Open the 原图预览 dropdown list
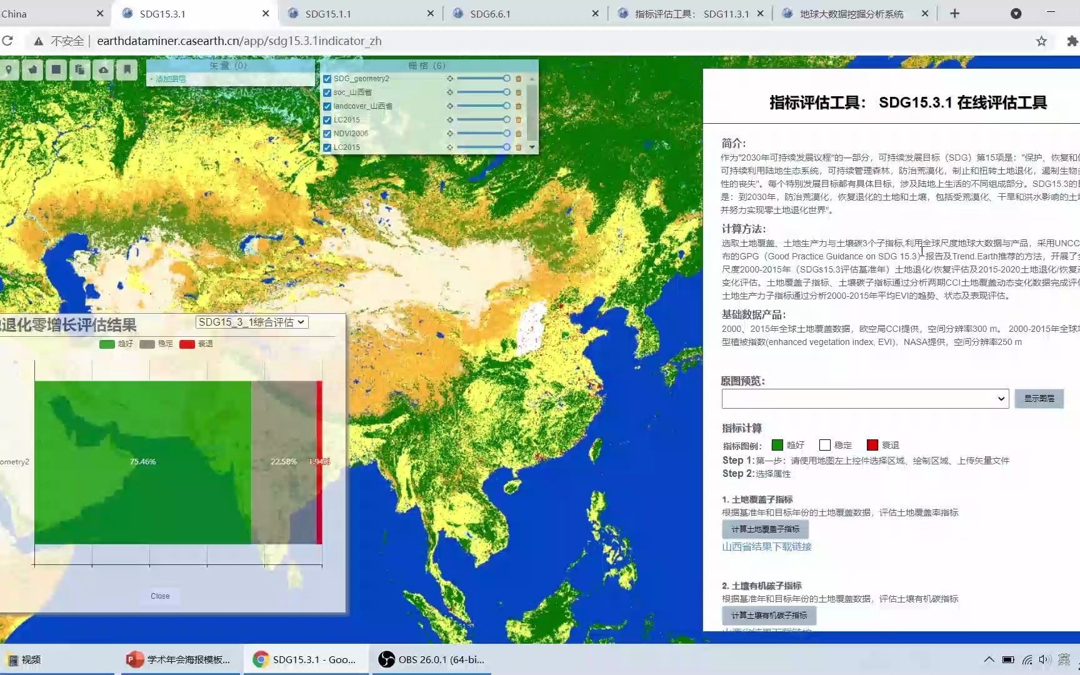Screen dimensions: 1080x675 point(865,399)
